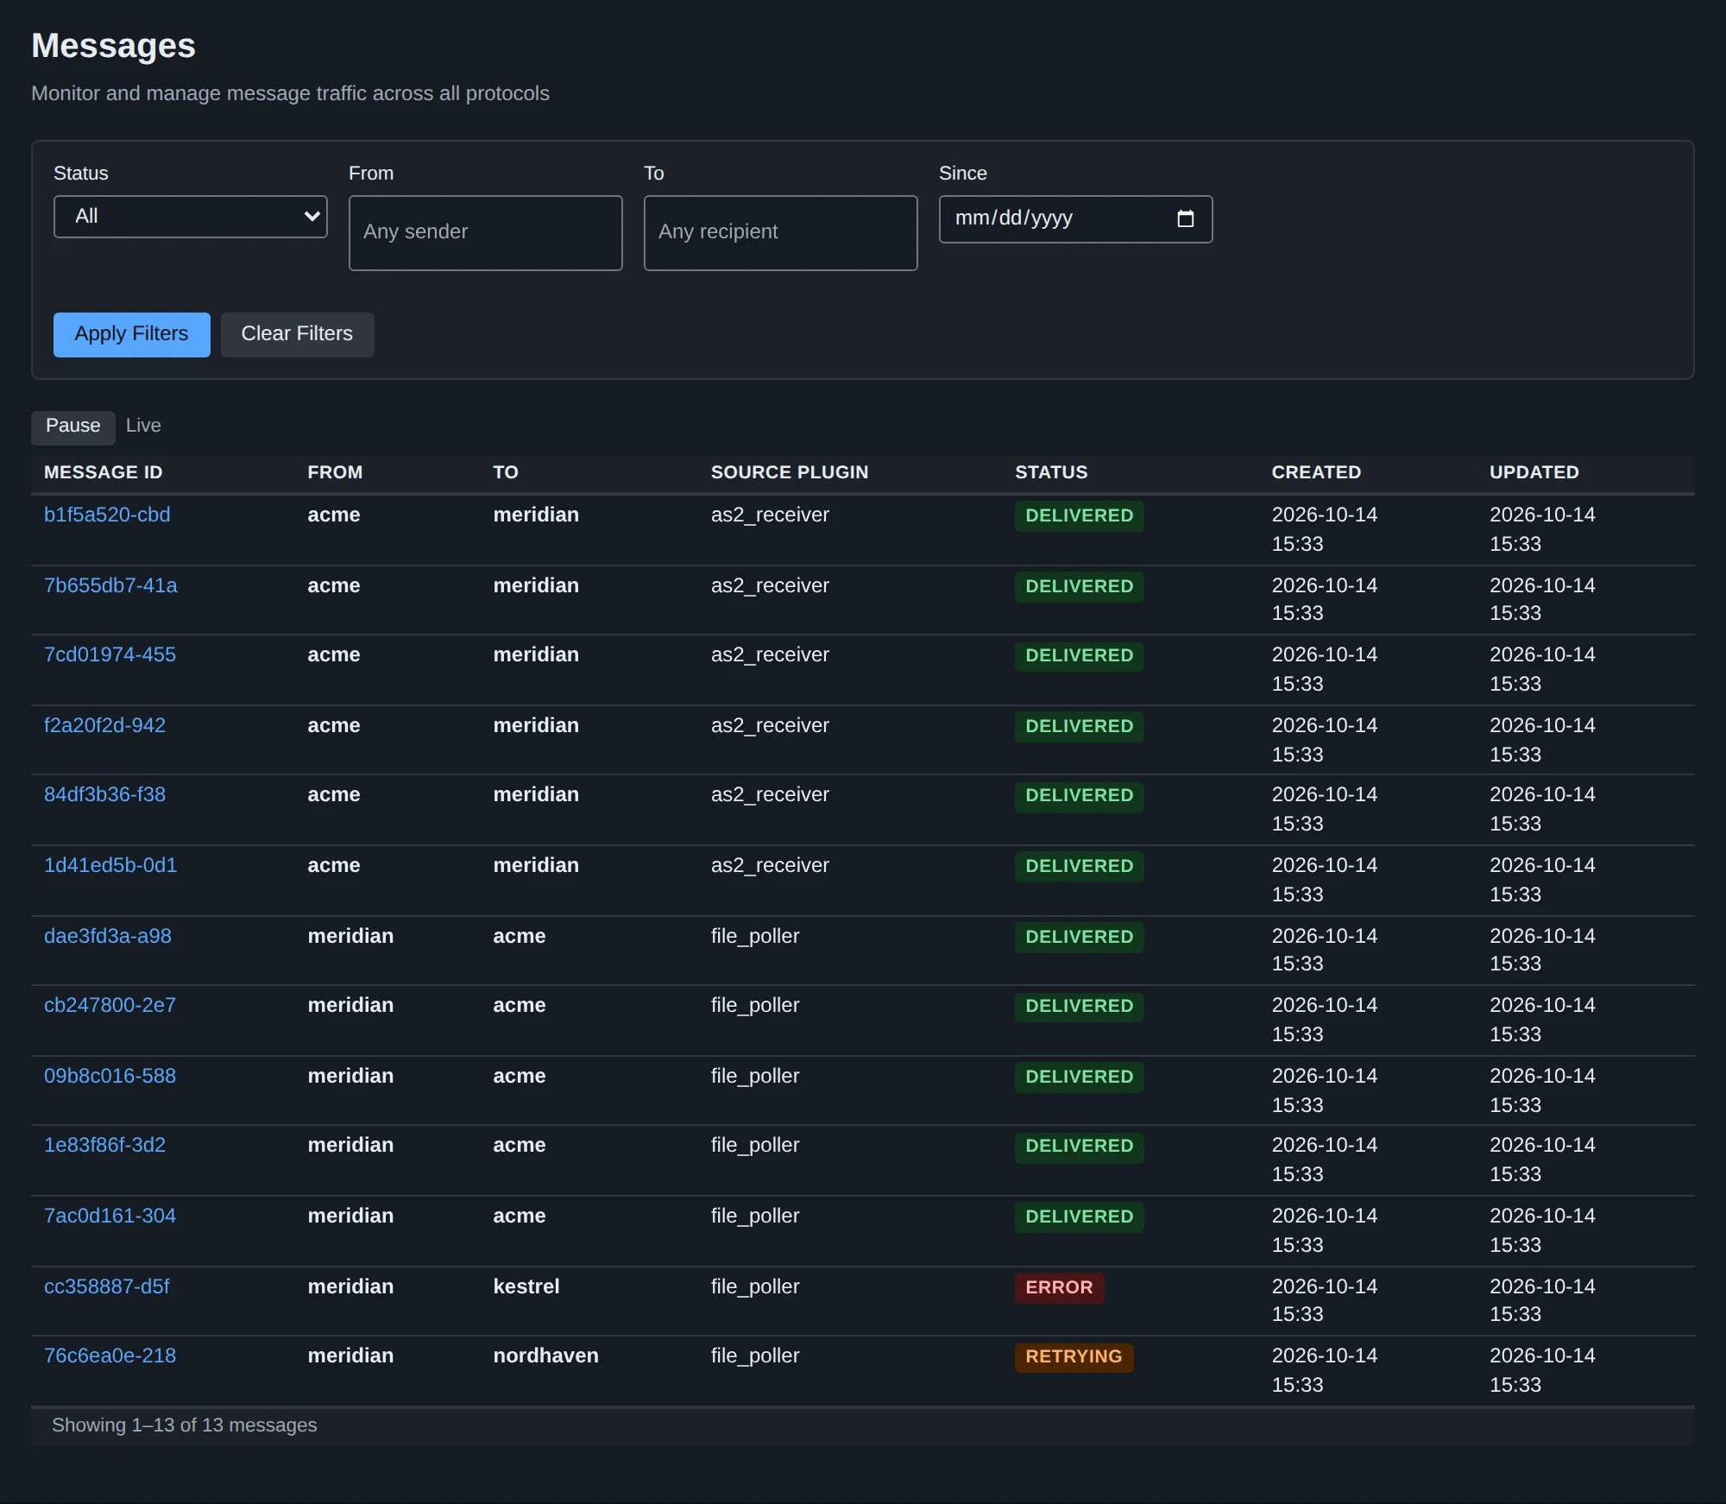
Task: Click the RETRYING status badge
Action: coord(1074,1357)
